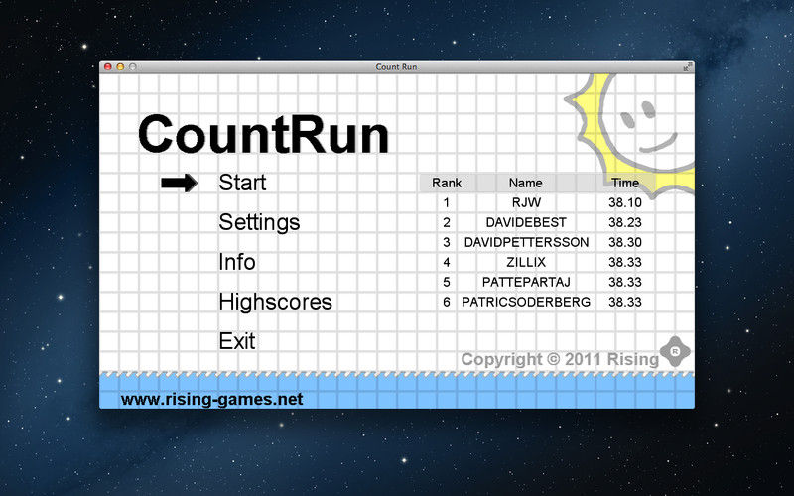Click the CountRun game title
The width and height of the screenshot is (794, 496).
tap(263, 134)
